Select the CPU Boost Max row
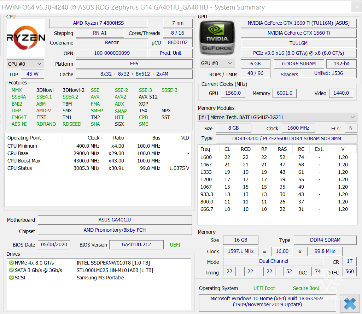362x314 pixels. (98, 161)
